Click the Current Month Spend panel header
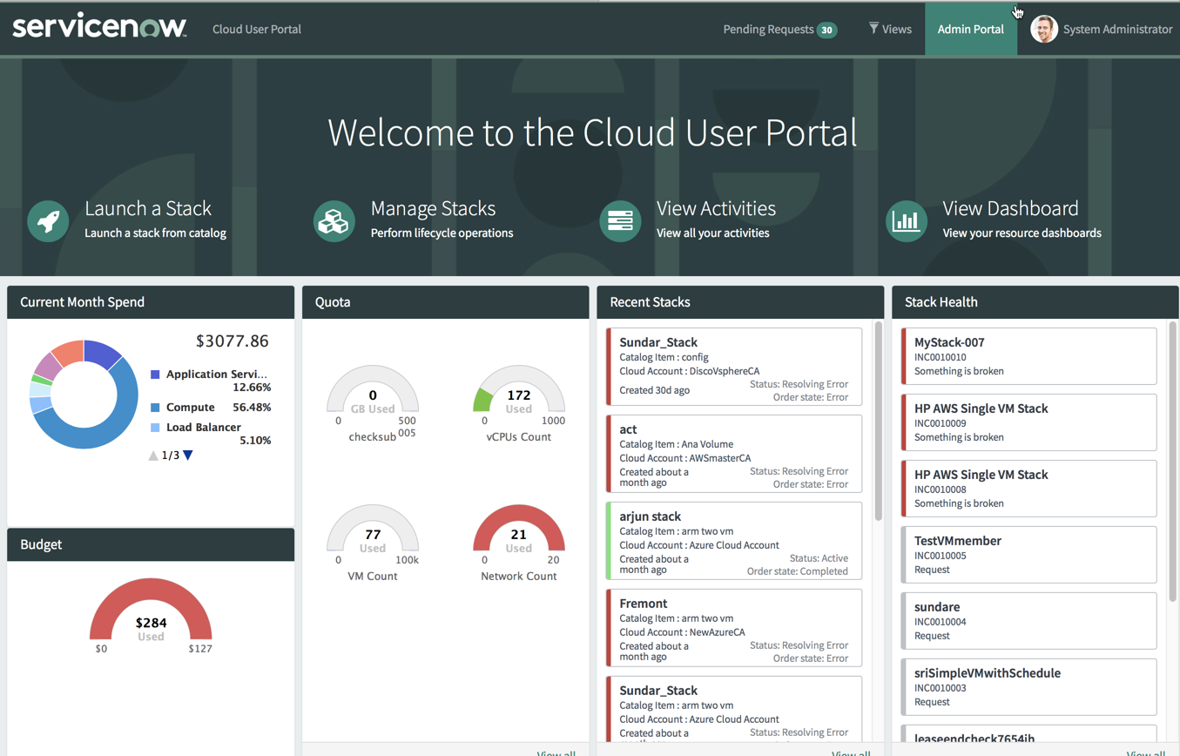The height and width of the screenshot is (756, 1180). pyautogui.click(x=151, y=302)
